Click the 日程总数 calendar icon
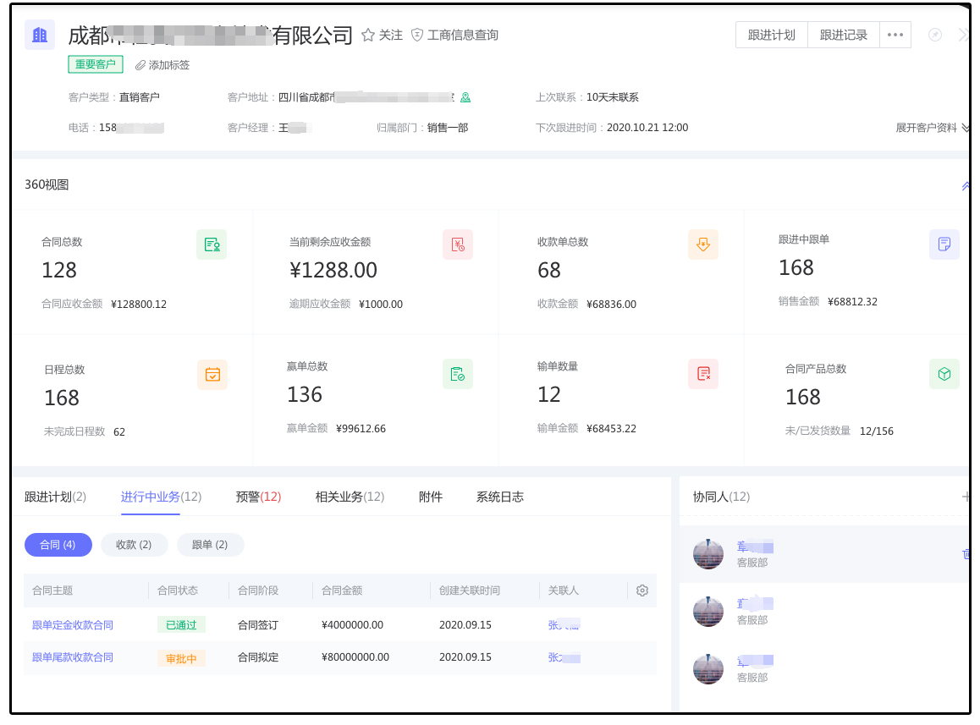980x725 pixels. (x=212, y=374)
